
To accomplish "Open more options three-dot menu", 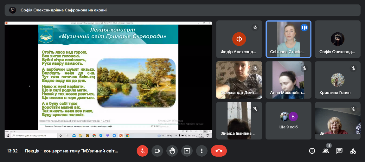I will coord(202,151).
